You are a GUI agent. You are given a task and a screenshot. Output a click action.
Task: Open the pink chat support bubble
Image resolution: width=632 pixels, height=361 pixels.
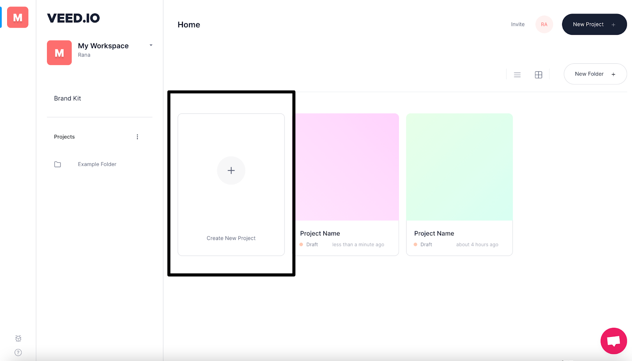tap(614, 341)
